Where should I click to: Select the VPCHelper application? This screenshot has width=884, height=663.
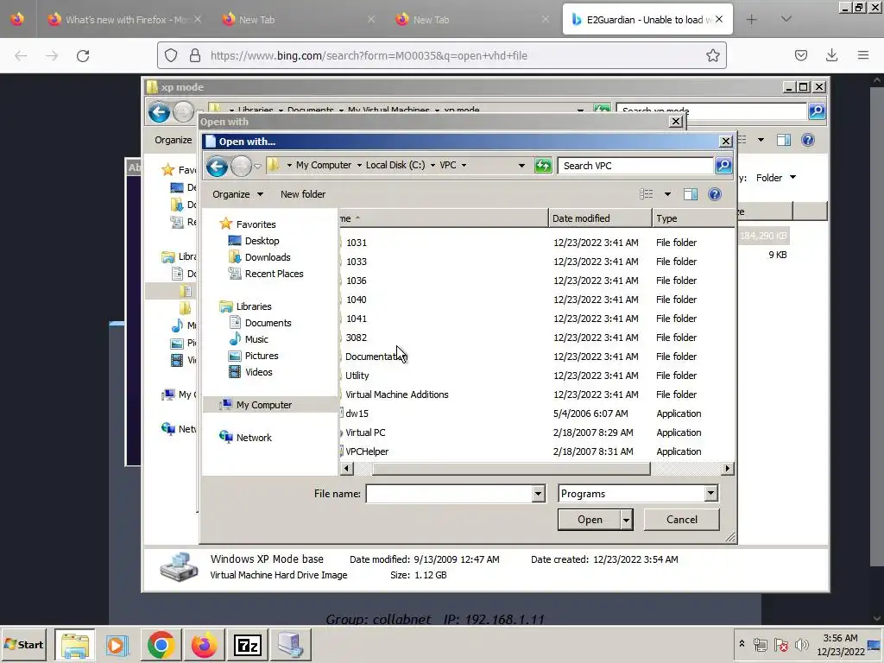pos(366,451)
